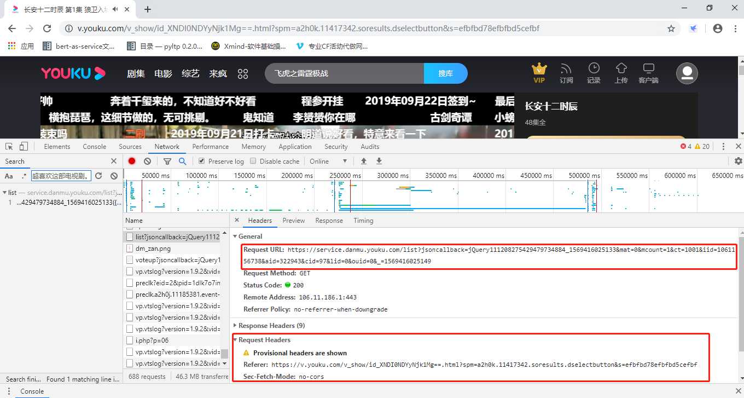This screenshot has height=398, width=744.
Task: Untick the Preserve log checkbox
Action: click(202, 161)
